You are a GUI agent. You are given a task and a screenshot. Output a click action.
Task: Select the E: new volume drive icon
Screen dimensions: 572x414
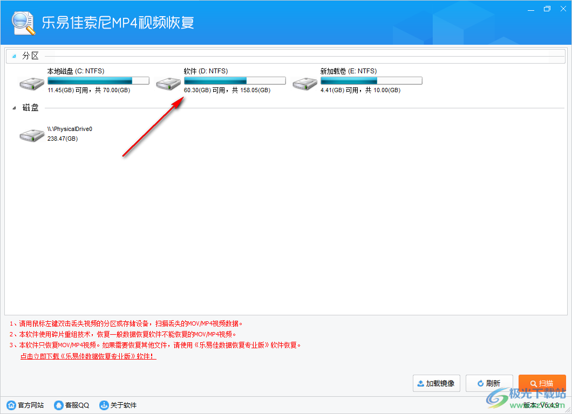pyautogui.click(x=305, y=84)
